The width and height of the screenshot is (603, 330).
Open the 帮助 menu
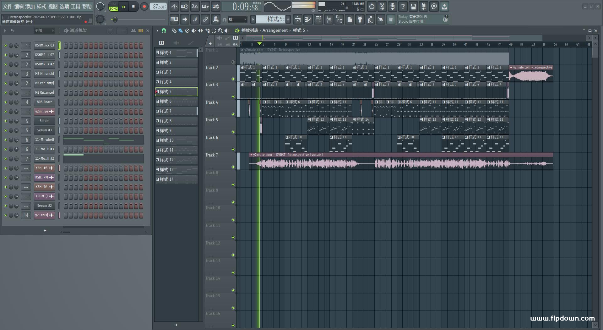tap(87, 7)
